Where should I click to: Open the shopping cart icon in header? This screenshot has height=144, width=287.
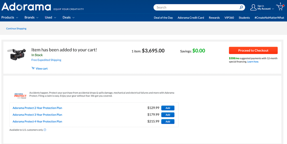point(280,7)
